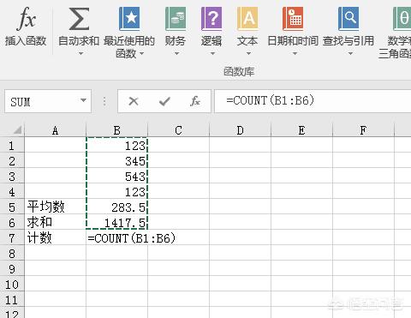This screenshot has height=318, width=411.
Task: Select column D header
Action: coord(240,130)
